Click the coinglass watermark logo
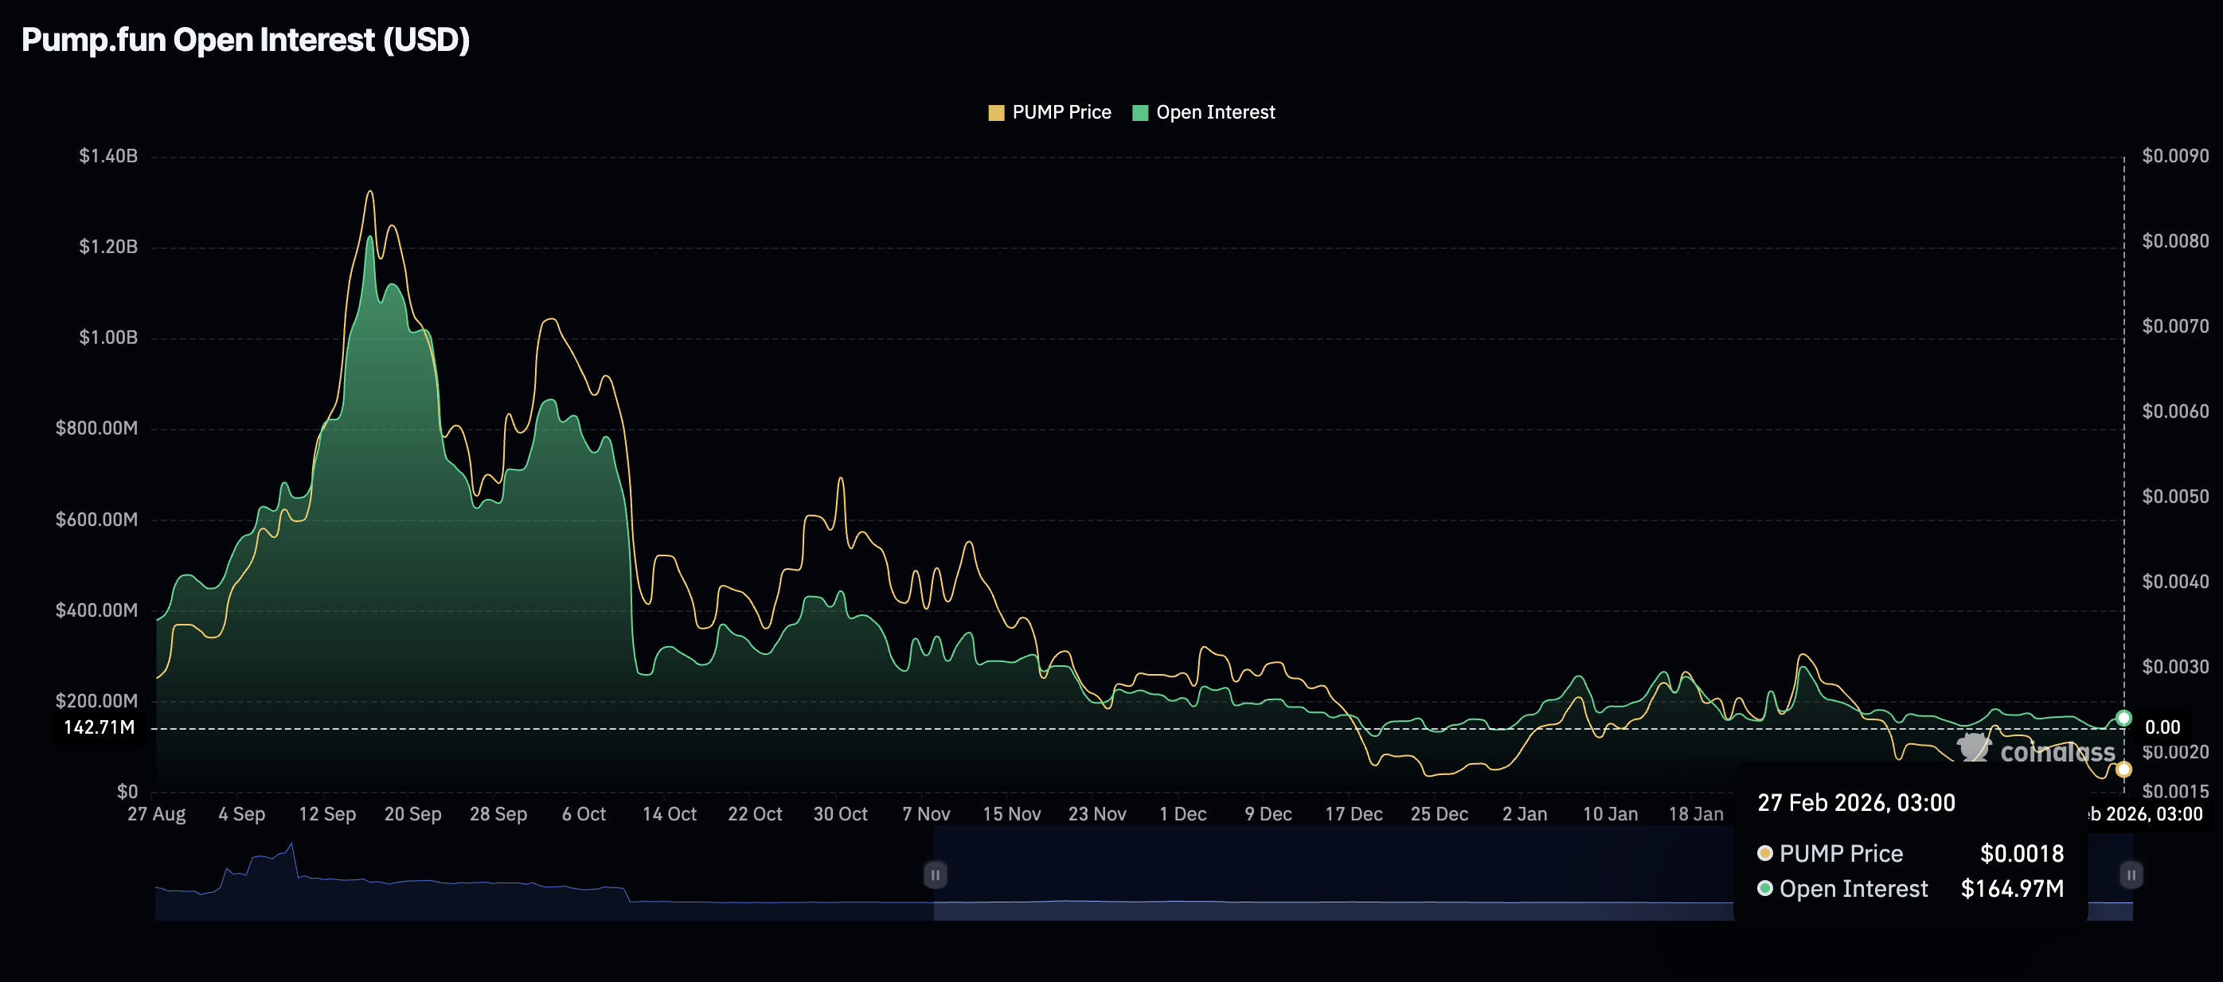Screen dimensions: 2223x982 click(x=2037, y=750)
